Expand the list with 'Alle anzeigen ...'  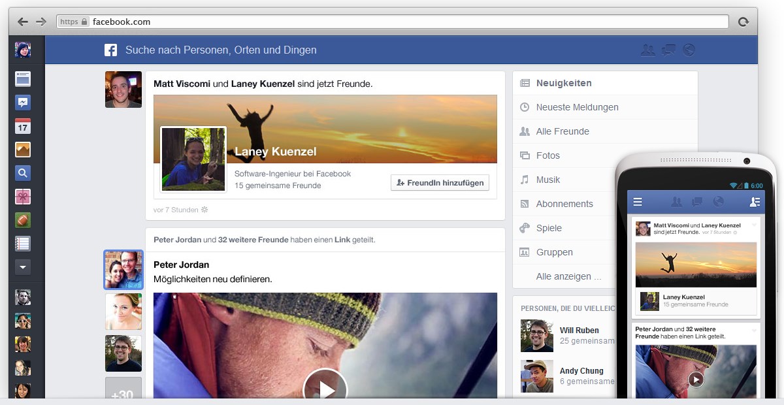tap(568, 276)
